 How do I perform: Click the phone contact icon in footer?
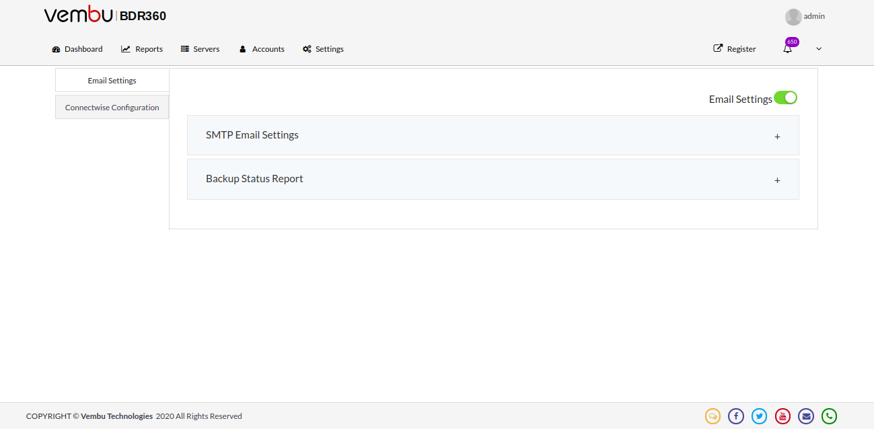829,416
